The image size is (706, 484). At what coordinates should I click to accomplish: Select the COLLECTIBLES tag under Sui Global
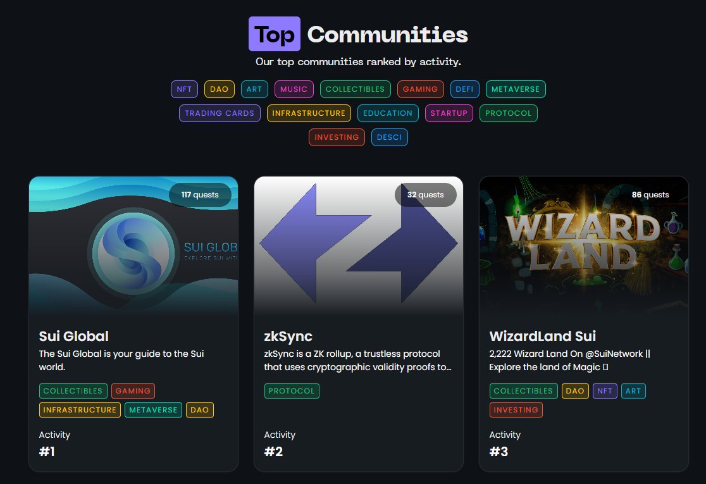pos(73,390)
